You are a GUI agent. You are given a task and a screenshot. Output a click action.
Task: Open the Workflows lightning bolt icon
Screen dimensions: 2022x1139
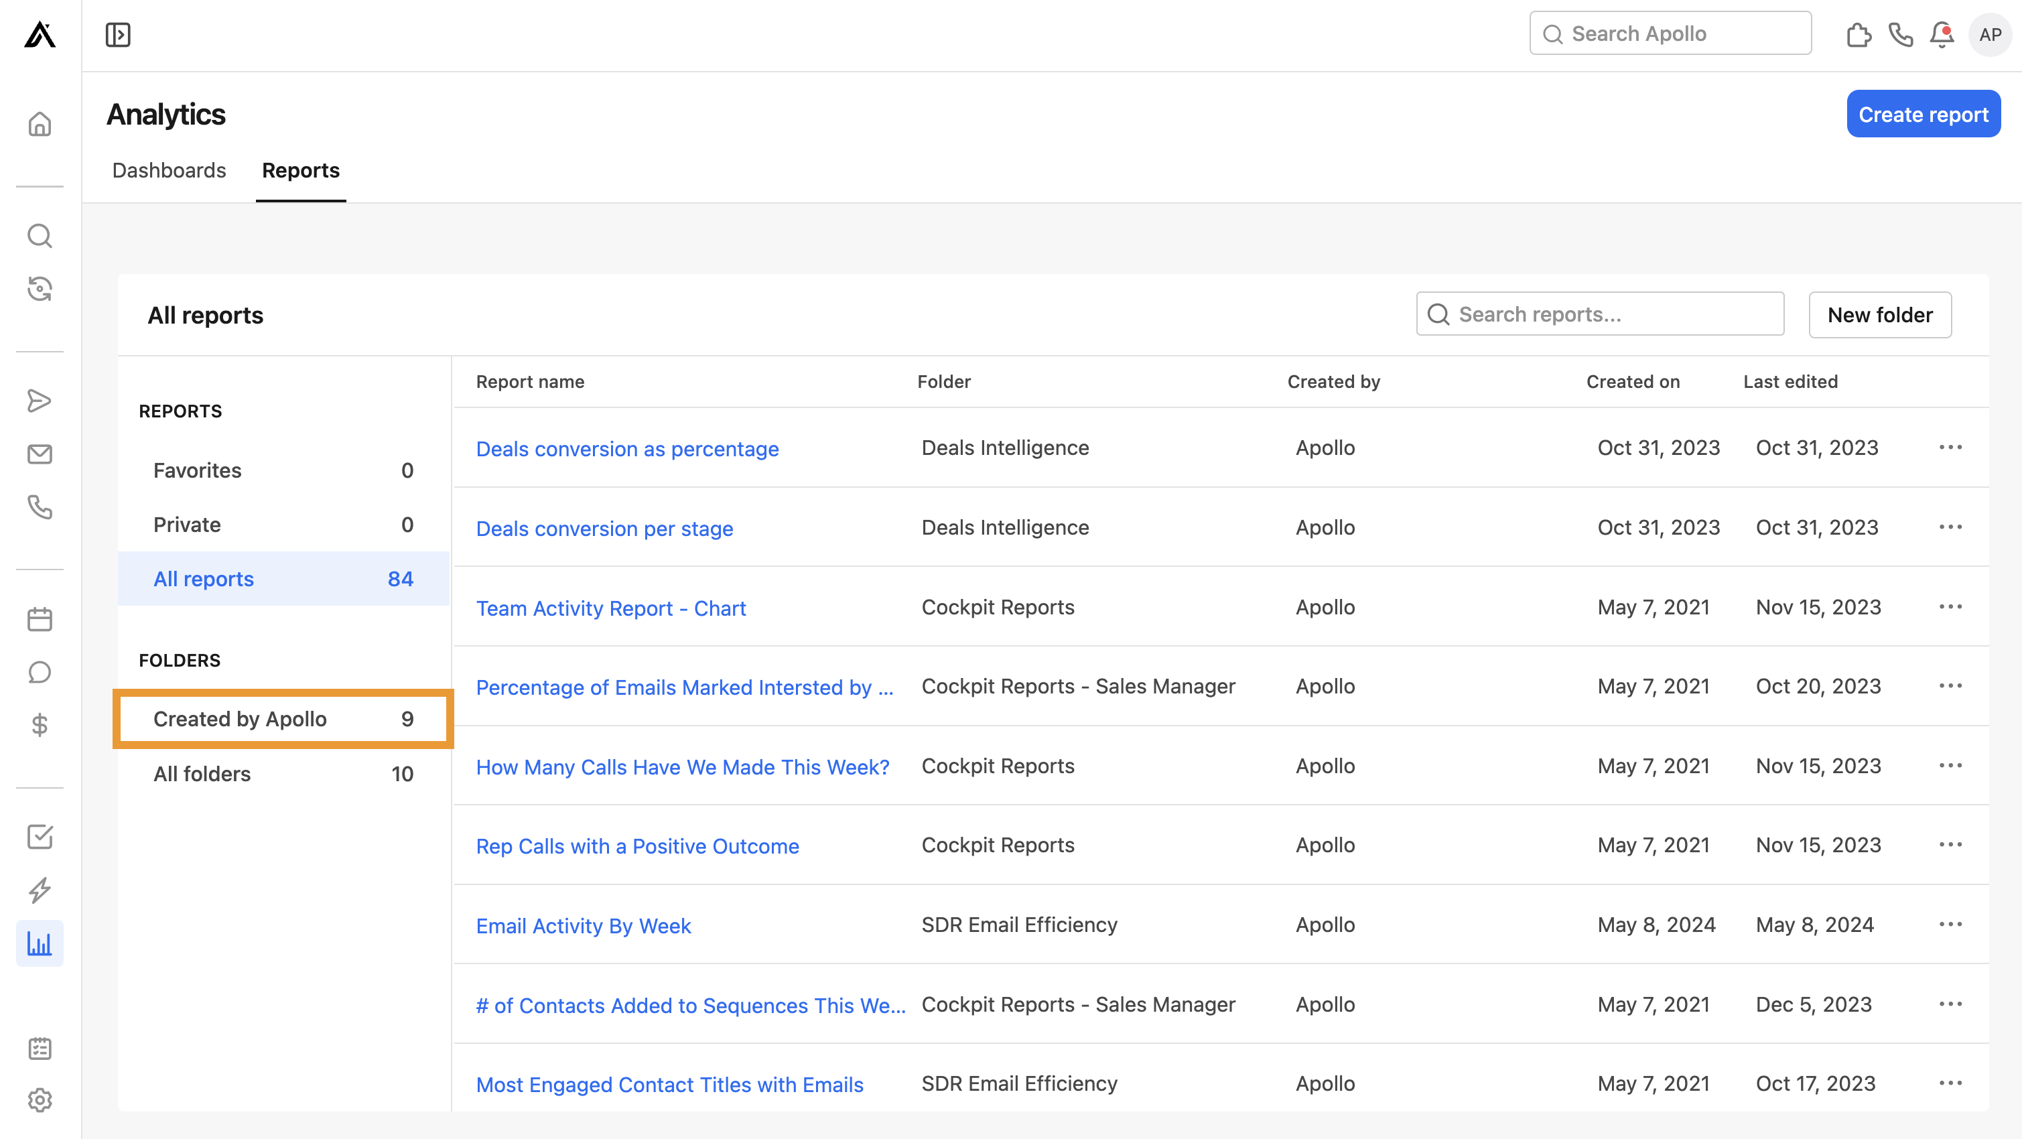tap(40, 890)
